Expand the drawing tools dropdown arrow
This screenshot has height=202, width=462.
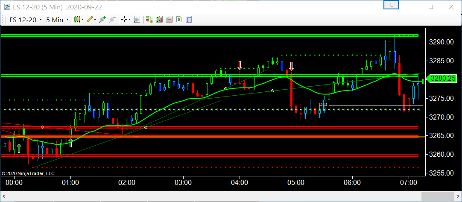(95, 20)
